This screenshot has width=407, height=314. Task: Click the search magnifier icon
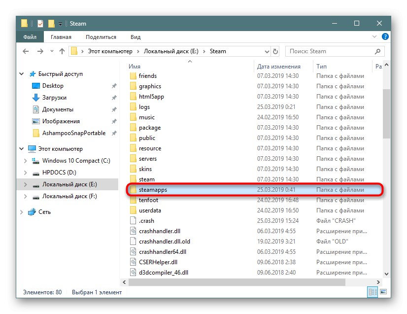377,51
